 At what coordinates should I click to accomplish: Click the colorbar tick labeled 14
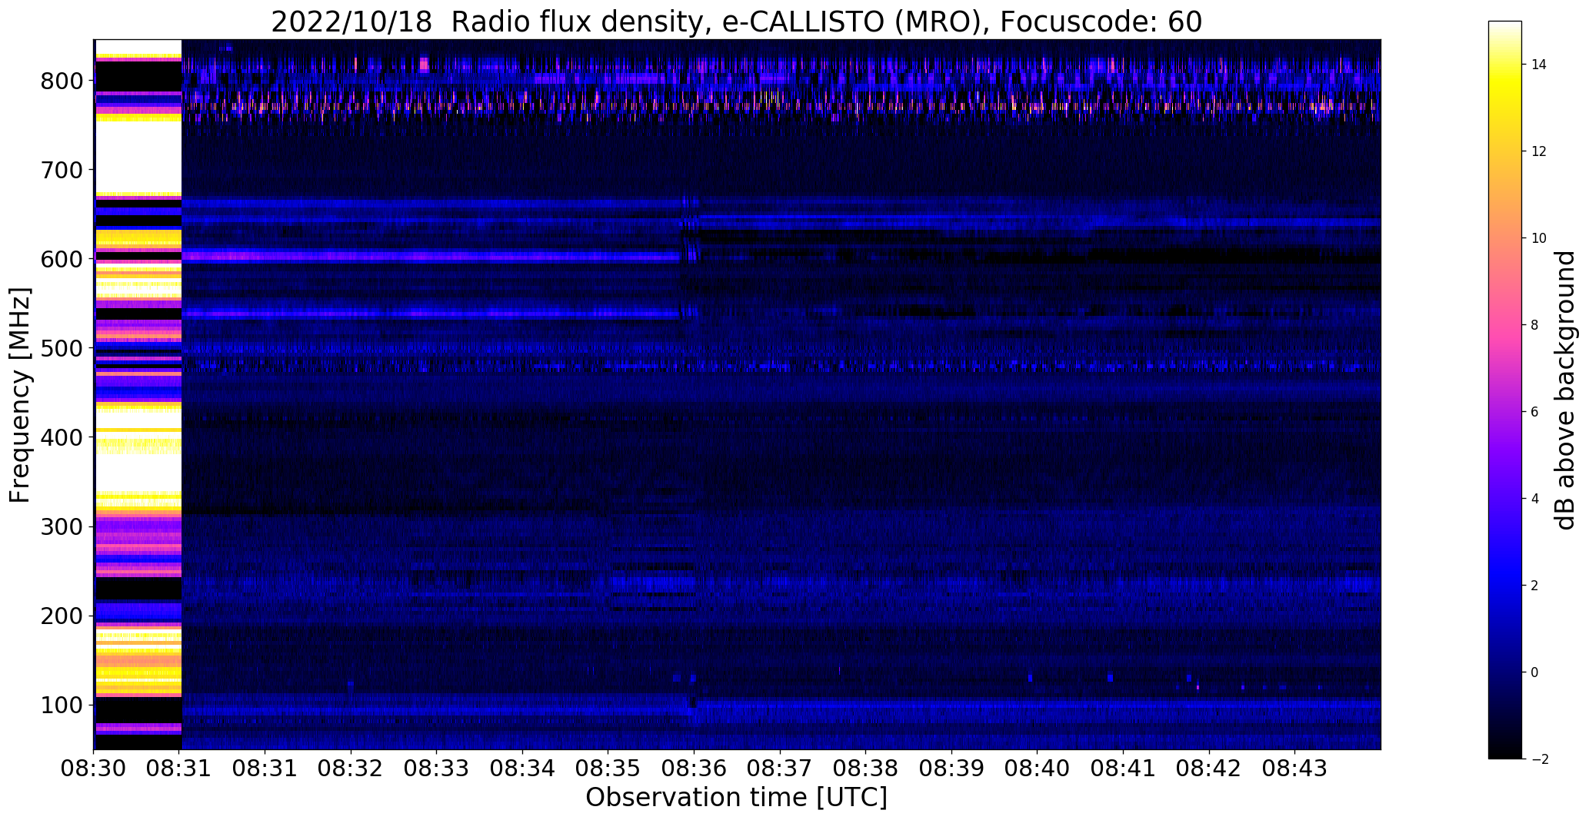pos(1539,65)
